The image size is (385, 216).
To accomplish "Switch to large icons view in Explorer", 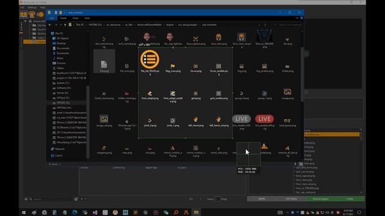I will 301,164.
